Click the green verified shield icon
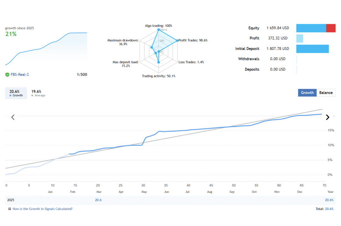The height and width of the screenshot is (226, 341). pos(7,75)
